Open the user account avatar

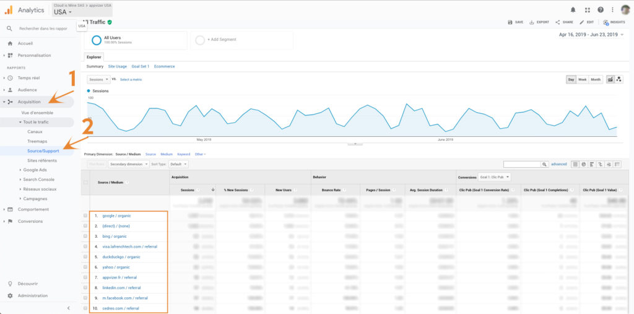pyautogui.click(x=625, y=10)
